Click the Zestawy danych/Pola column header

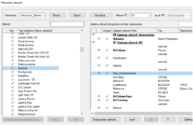coord(134,30)
